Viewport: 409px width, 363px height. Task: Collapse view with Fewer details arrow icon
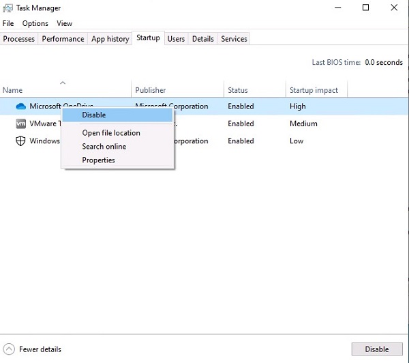[9, 349]
